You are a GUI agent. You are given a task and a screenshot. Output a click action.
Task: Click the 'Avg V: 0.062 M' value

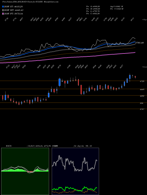coord(116,6)
